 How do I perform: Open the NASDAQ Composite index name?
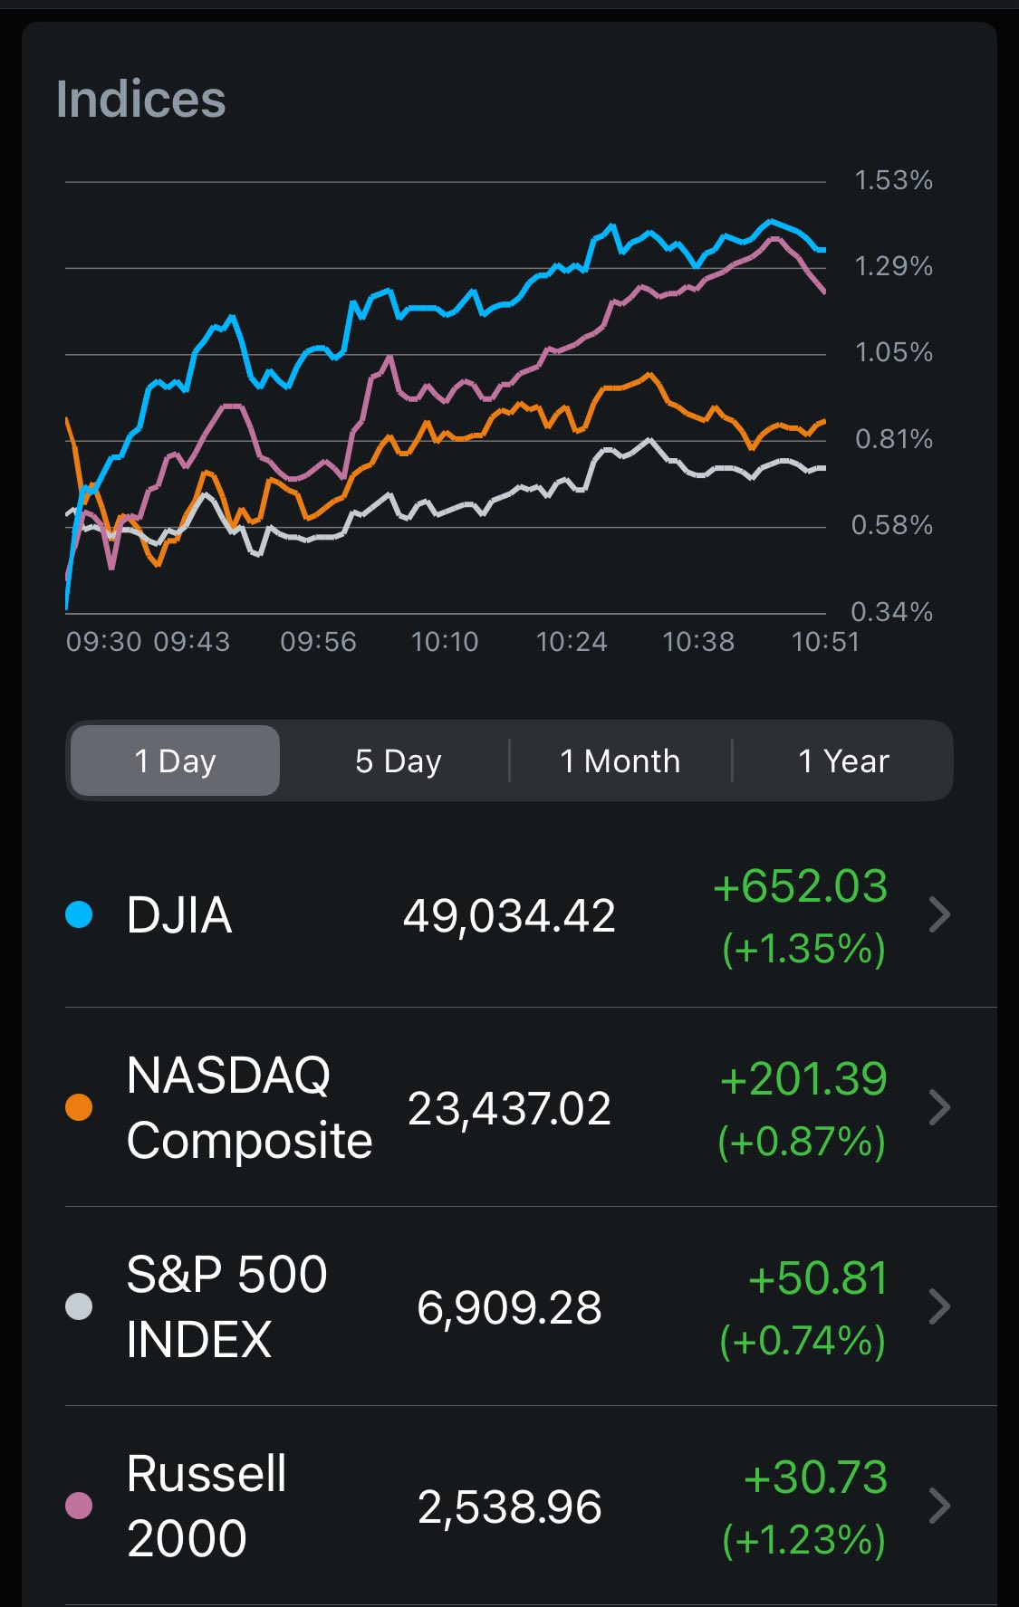[x=249, y=1107]
